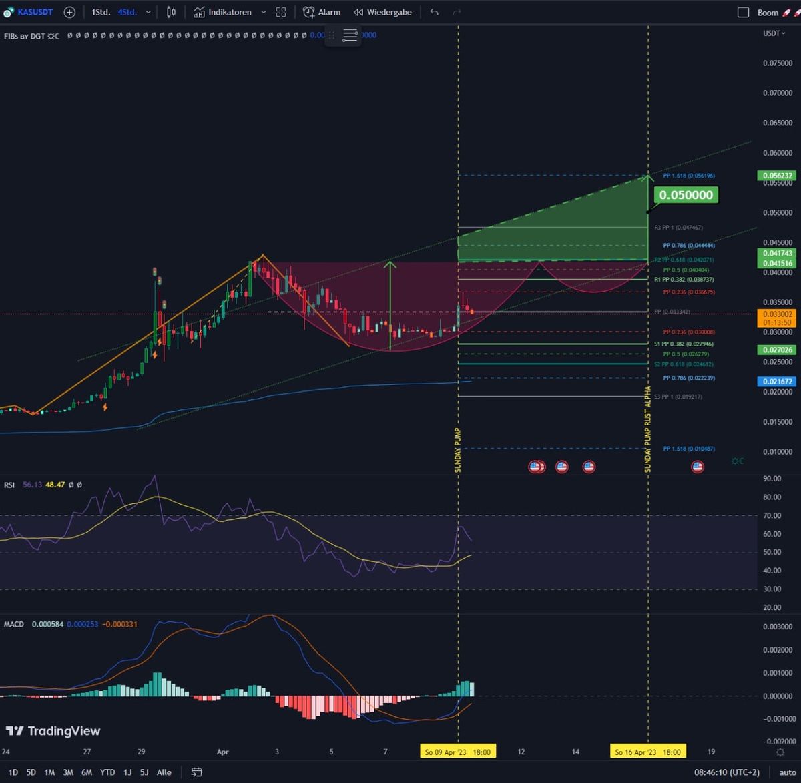801x783 pixels.
Task: Toggle the layout checkbox next to Boom
Action: pos(743,12)
